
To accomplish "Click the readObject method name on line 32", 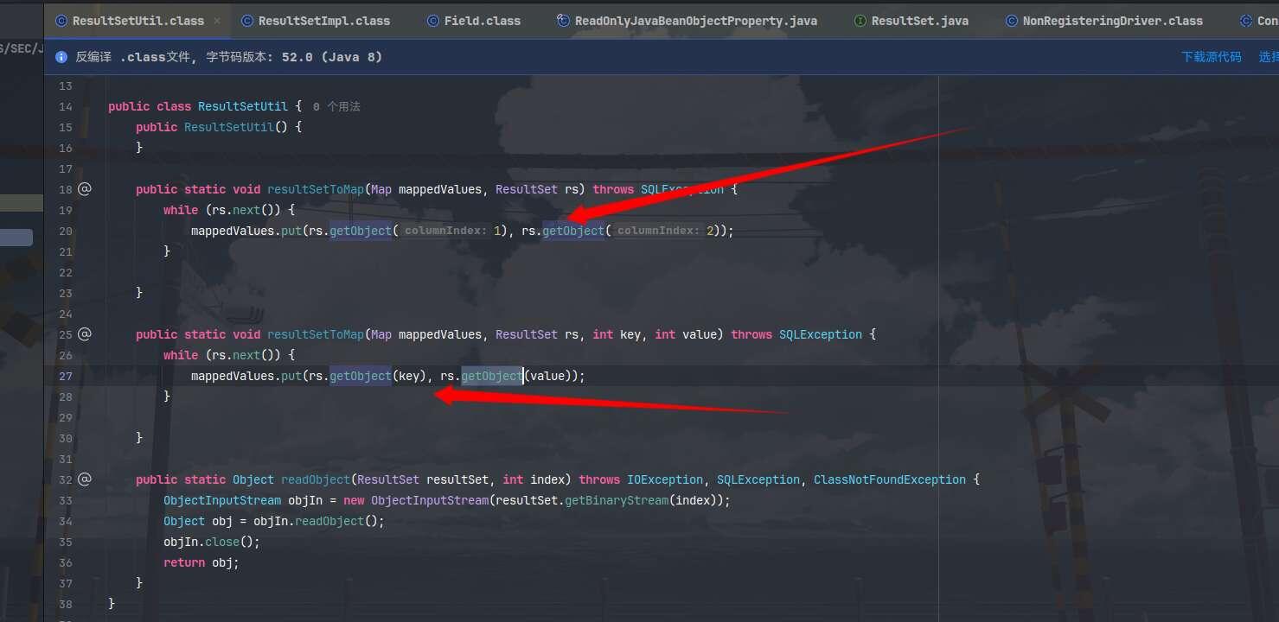I will pyautogui.click(x=316, y=479).
